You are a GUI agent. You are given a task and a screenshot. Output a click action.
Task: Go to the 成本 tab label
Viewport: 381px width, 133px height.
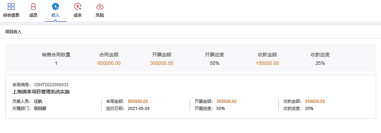(78, 15)
